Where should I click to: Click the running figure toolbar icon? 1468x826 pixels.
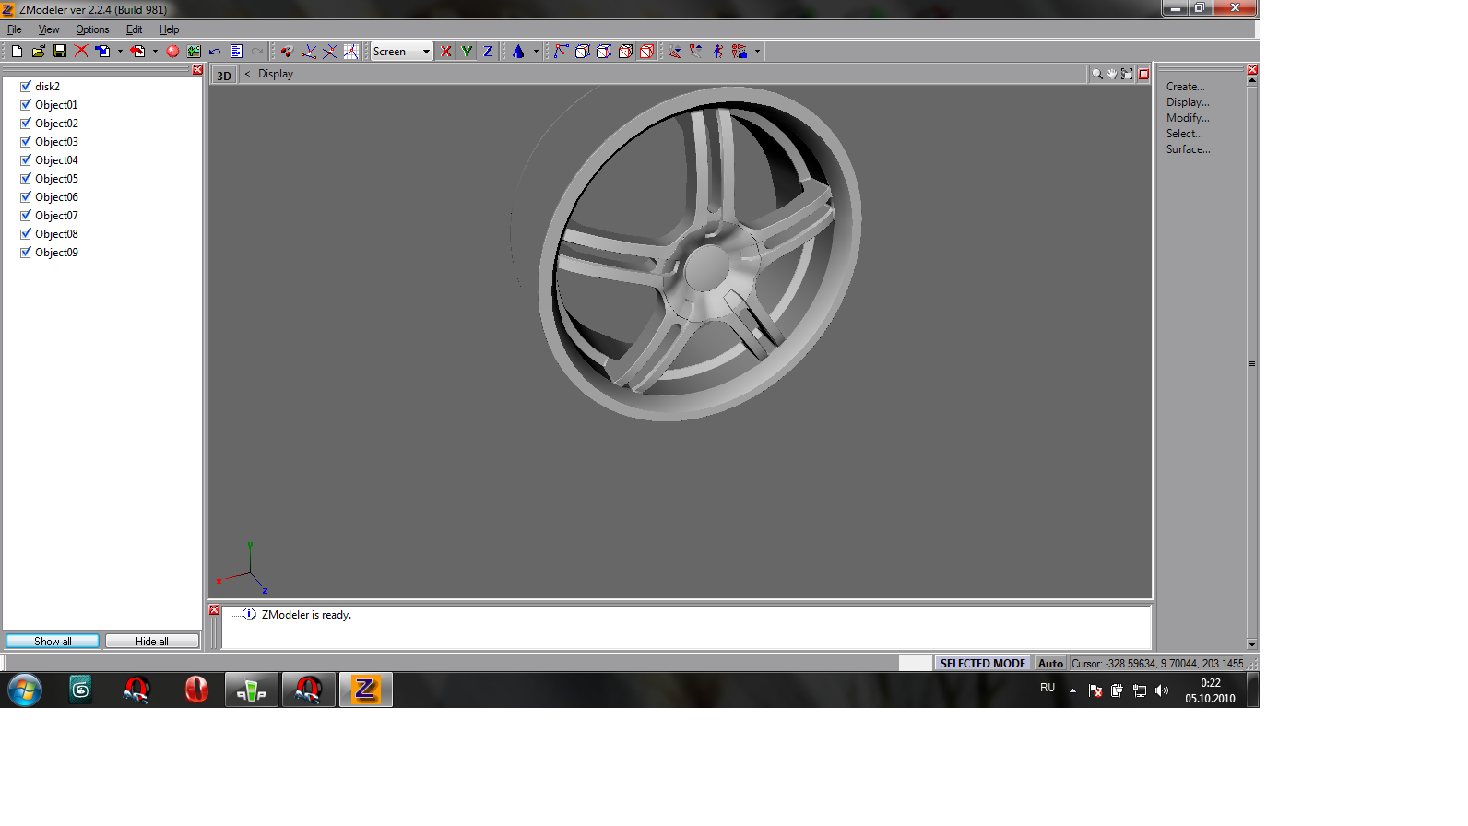[718, 52]
